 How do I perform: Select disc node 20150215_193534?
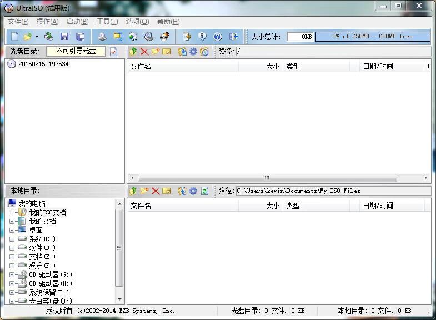[x=43, y=64]
